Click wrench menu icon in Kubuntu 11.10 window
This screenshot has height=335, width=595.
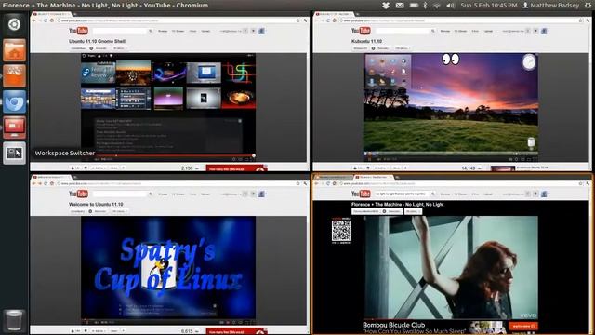click(x=588, y=20)
